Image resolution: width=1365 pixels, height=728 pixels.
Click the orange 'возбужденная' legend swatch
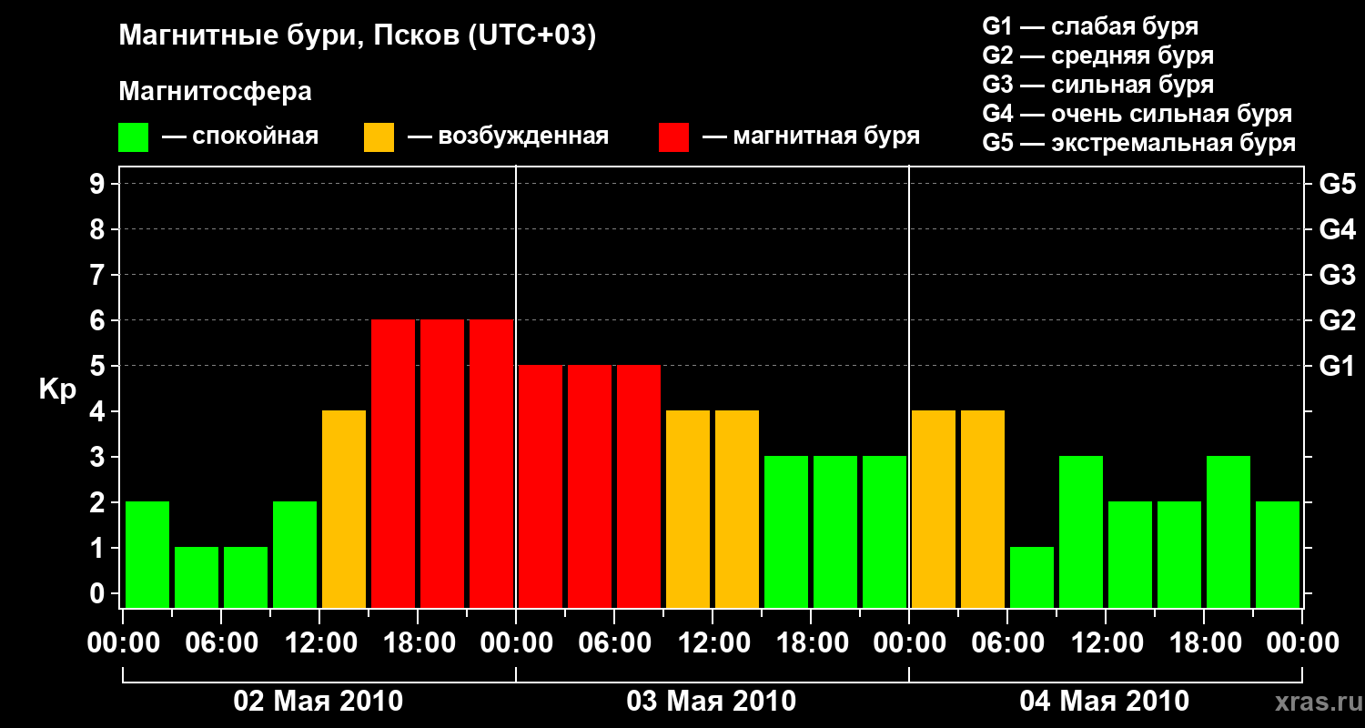[379, 137]
